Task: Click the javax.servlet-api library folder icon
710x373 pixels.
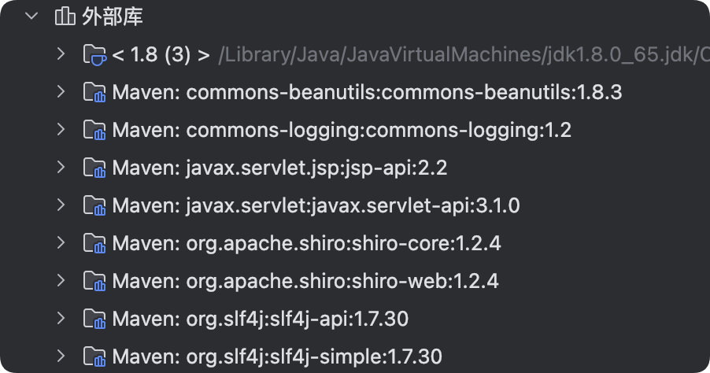Action: (94, 205)
